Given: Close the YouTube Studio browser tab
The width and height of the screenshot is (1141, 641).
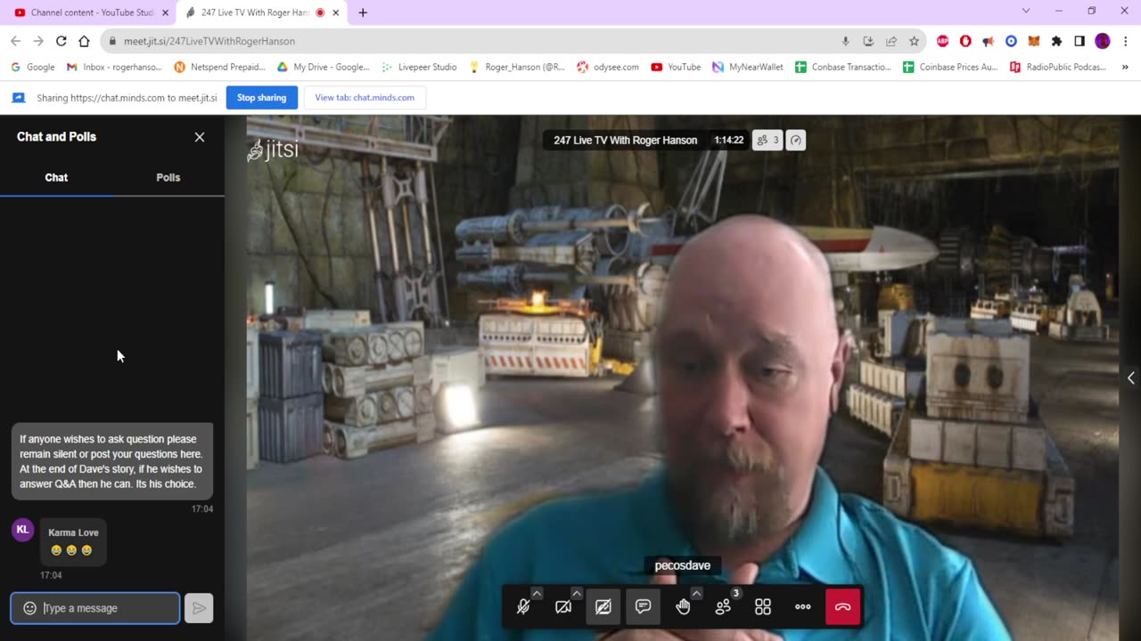Looking at the screenshot, I should pyautogui.click(x=165, y=12).
